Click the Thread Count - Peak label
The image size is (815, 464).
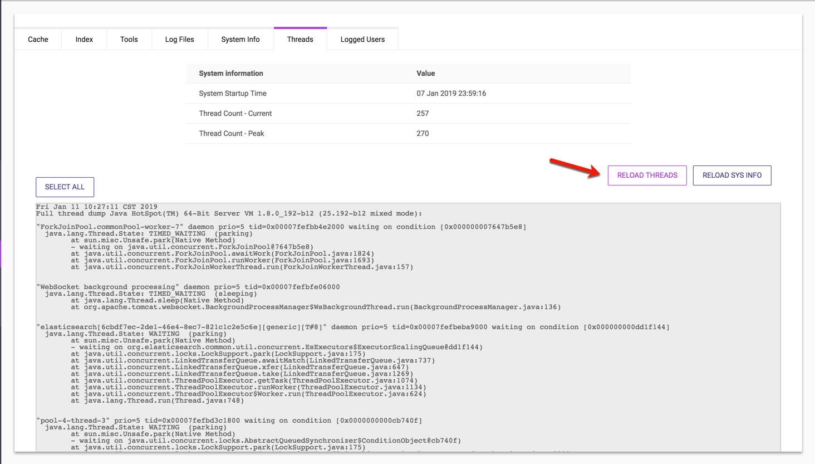point(232,134)
